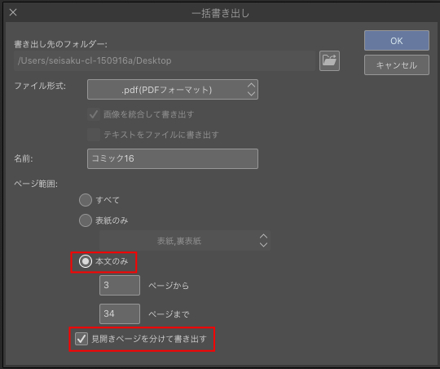Select the 表紙のみ radio button
Viewport: 440px width, 369px height.
tap(86, 220)
